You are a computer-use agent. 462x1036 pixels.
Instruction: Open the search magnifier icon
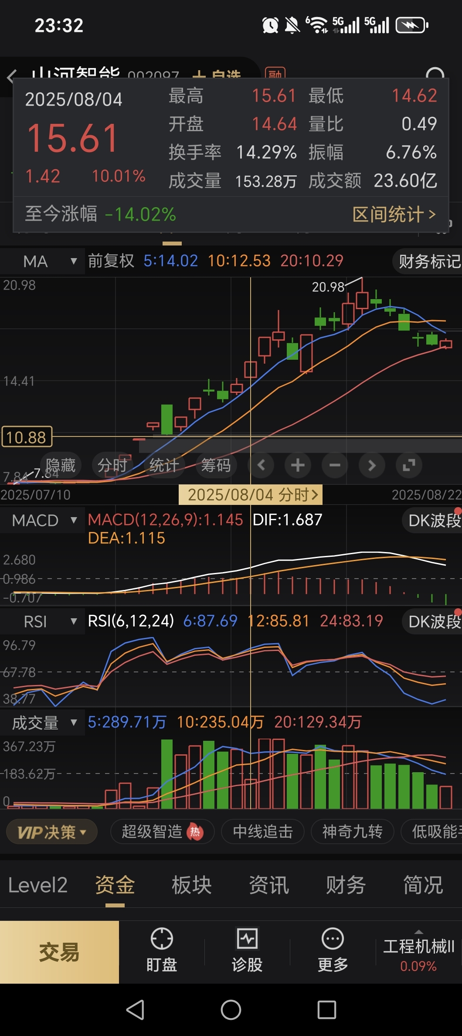pos(435,74)
